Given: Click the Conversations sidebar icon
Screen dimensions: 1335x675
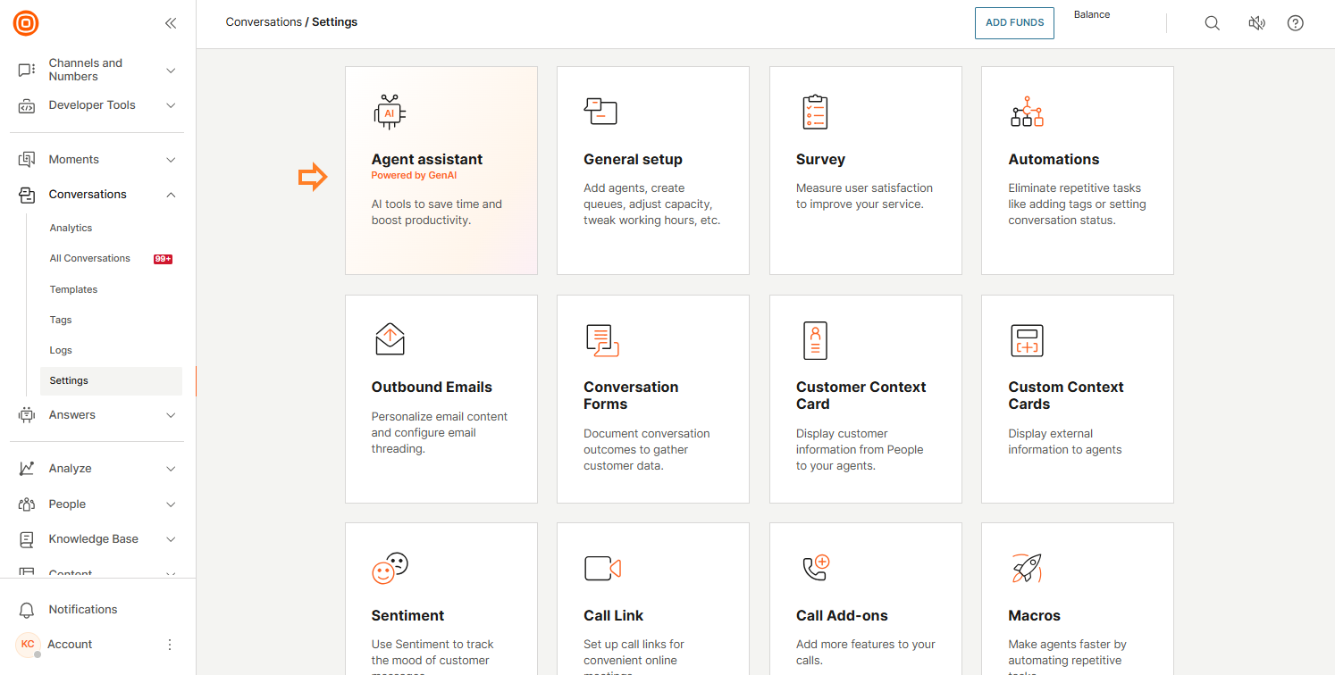Looking at the screenshot, I should pyautogui.click(x=27, y=195).
